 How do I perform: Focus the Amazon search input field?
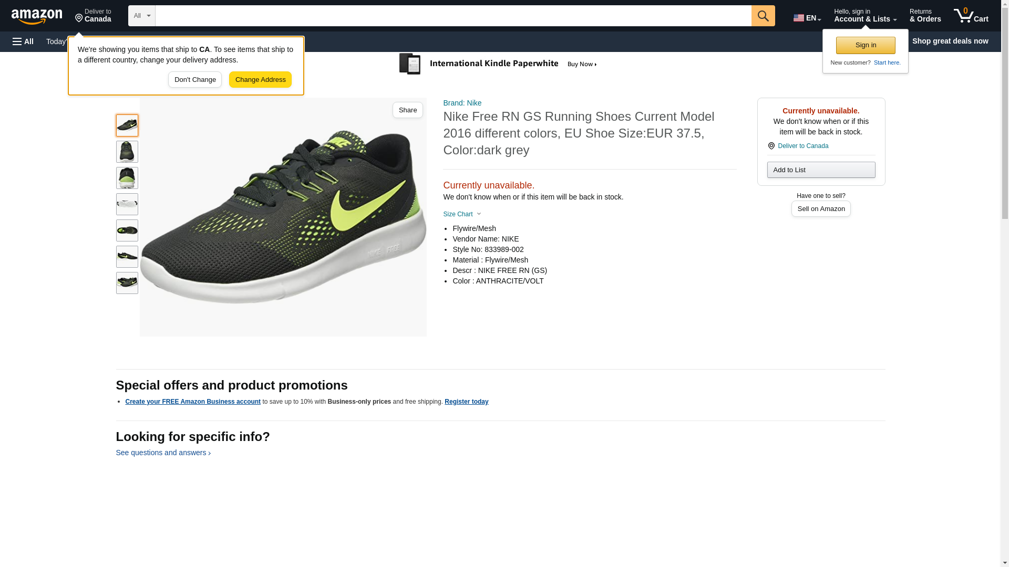[452, 16]
